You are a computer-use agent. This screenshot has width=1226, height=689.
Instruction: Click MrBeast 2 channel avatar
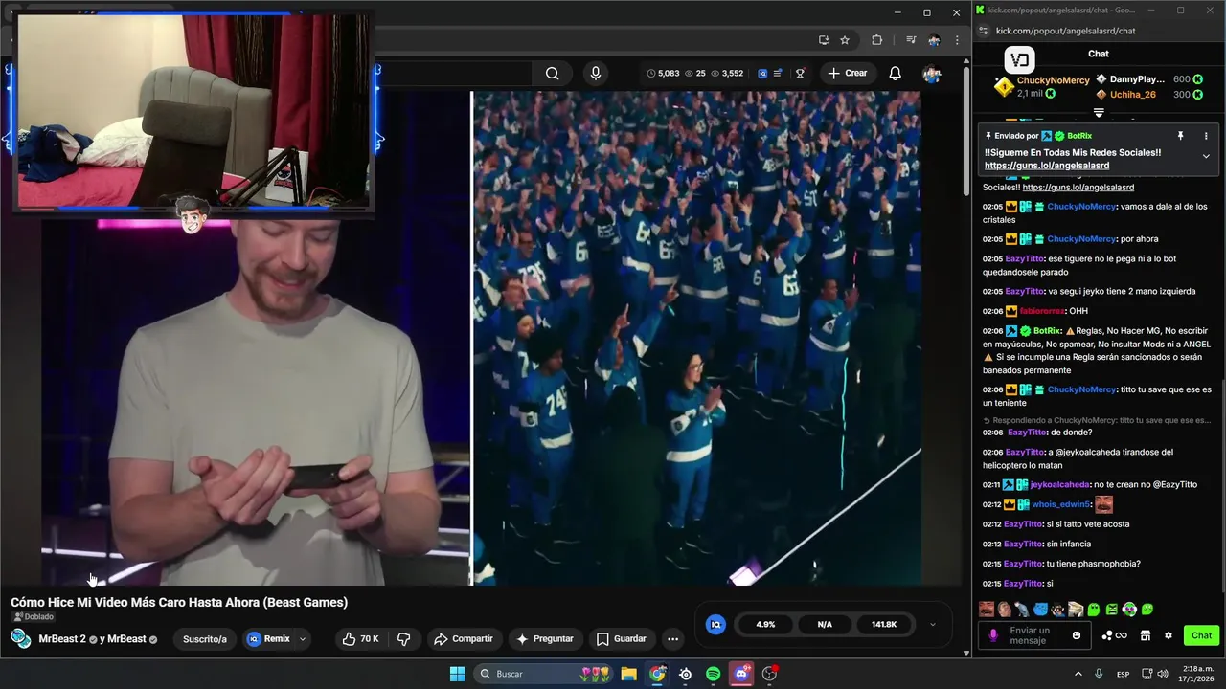coord(20,639)
